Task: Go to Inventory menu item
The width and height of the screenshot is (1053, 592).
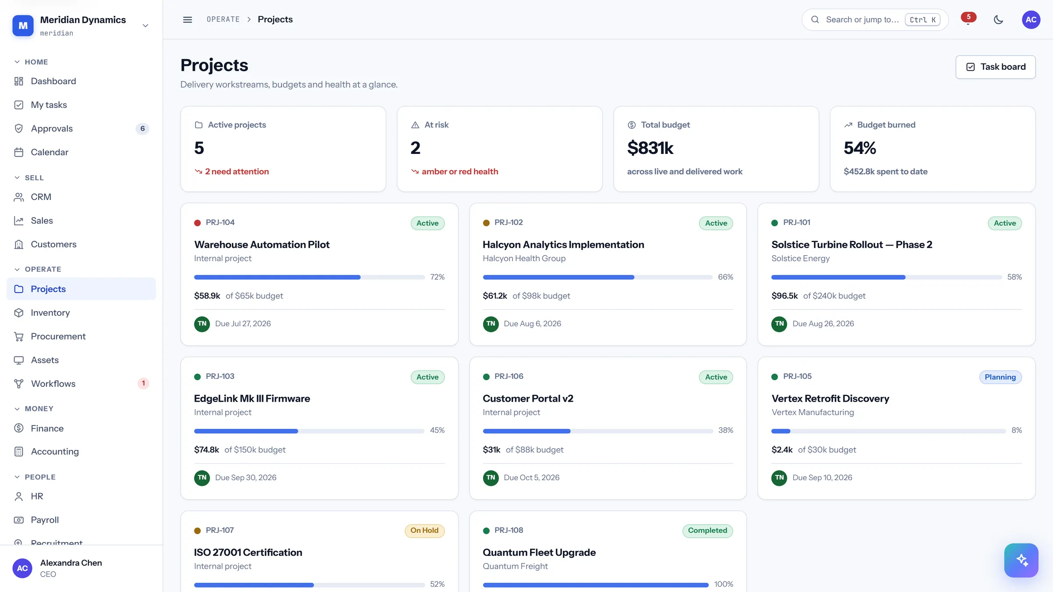Action: (81, 313)
